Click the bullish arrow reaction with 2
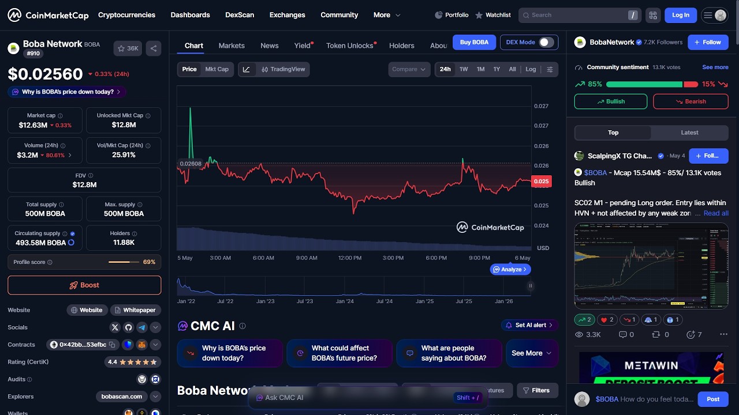Screen dimensions: 739x415 [585, 319]
